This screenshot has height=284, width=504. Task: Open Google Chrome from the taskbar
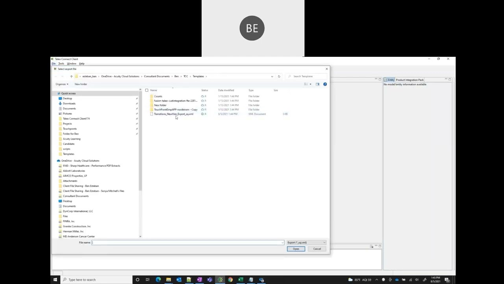[230, 280]
